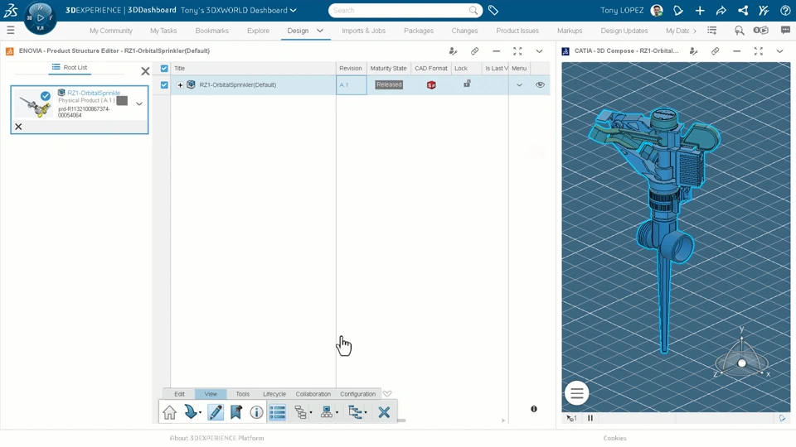
Task: Click user share icon in CATIA widget header
Action: tap(694, 50)
